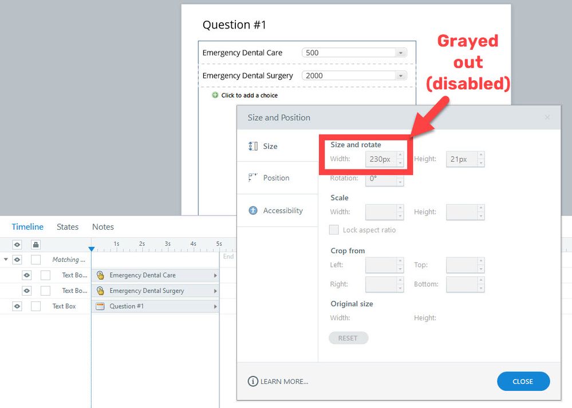Click 'Click to add a choice' text

[250, 95]
